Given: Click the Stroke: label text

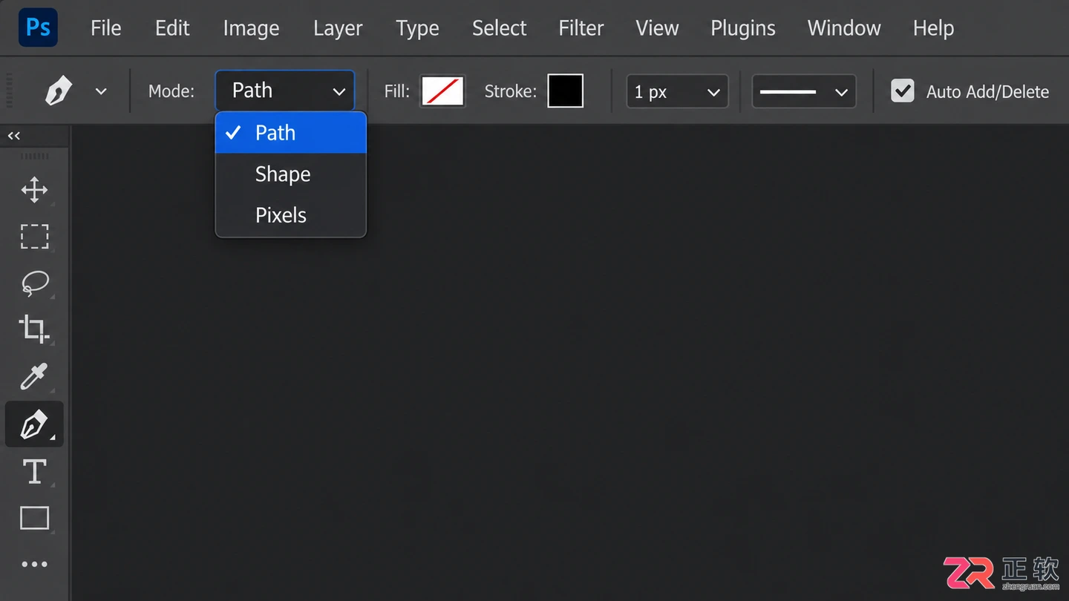Looking at the screenshot, I should [x=511, y=91].
